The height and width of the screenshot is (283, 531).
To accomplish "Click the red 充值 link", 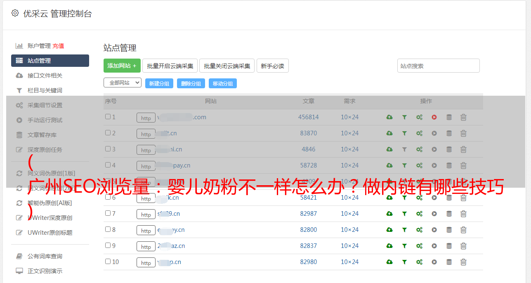I will (x=58, y=46).
